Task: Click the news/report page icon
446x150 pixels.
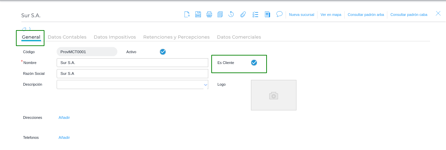Action: tap(267, 14)
